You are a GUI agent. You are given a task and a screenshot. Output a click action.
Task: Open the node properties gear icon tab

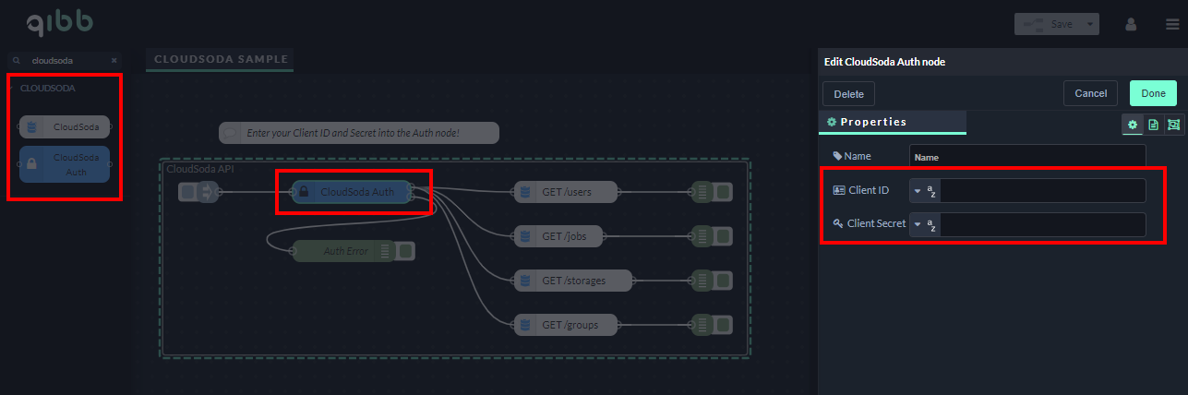(1133, 124)
